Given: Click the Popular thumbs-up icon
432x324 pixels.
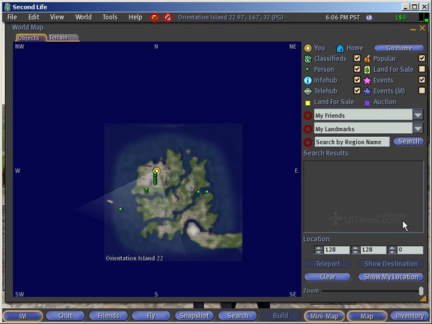Looking at the screenshot, I should click(367, 59).
